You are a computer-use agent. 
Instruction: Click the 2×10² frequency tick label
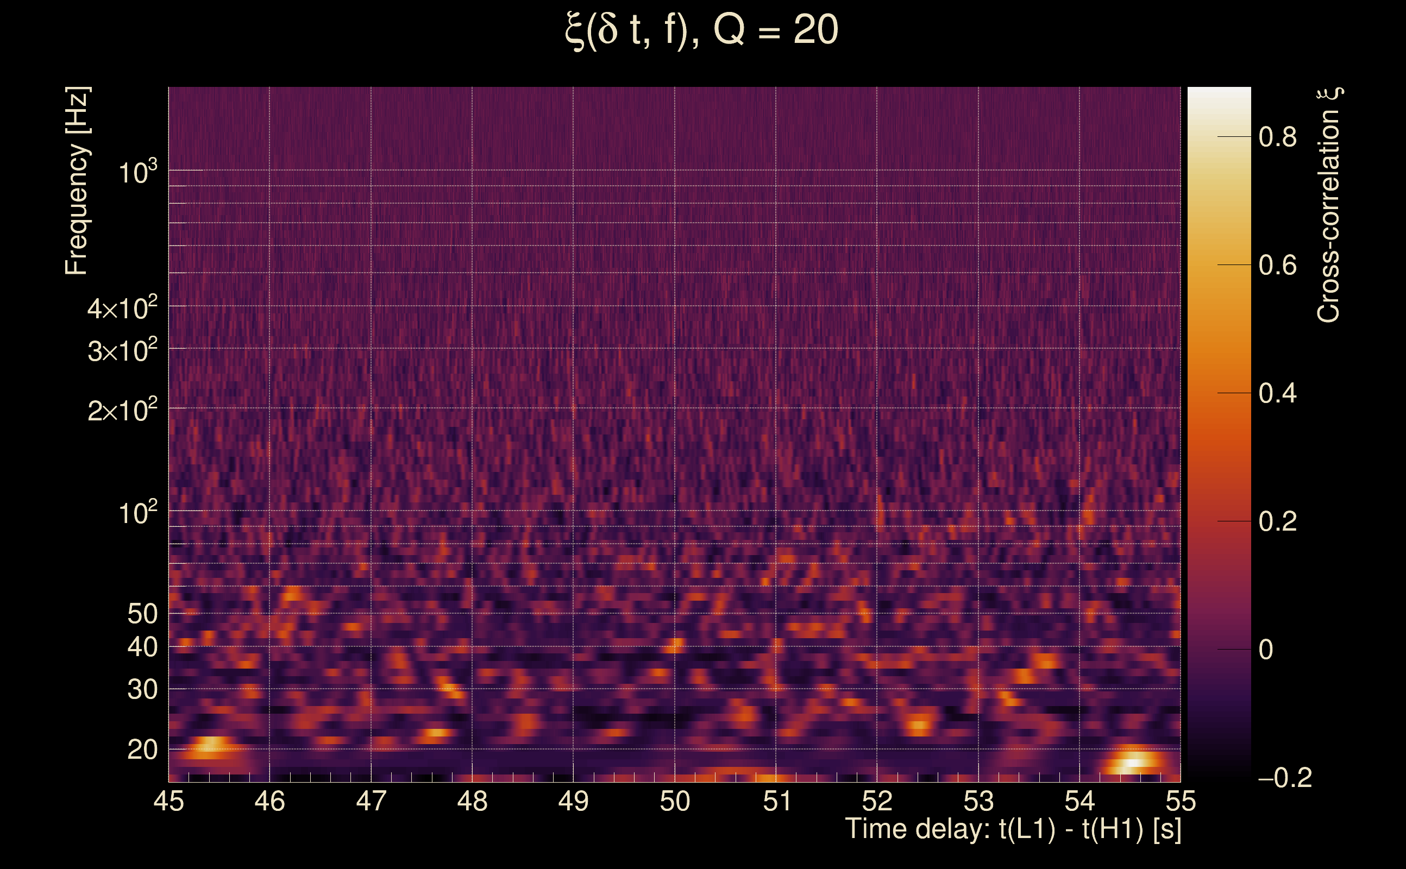pos(122,411)
